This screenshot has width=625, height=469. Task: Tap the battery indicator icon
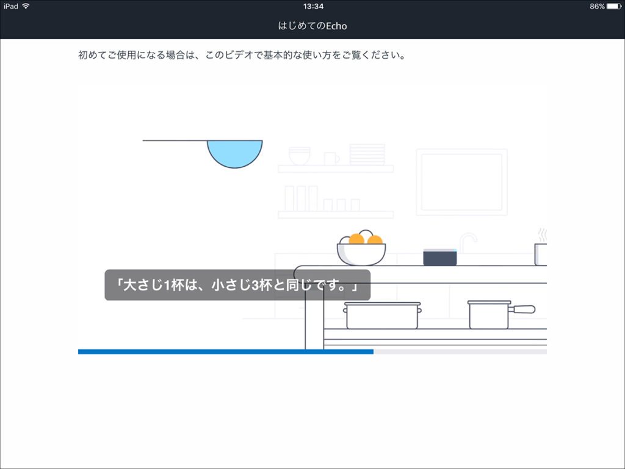[614, 6]
